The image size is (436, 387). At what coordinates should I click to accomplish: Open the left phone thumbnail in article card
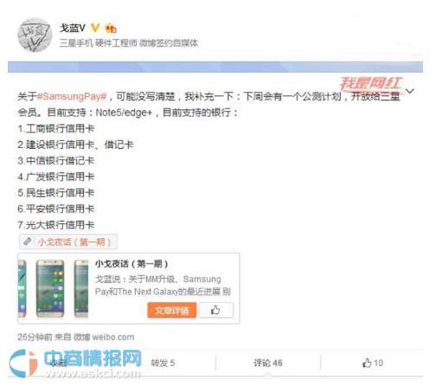click(22, 289)
